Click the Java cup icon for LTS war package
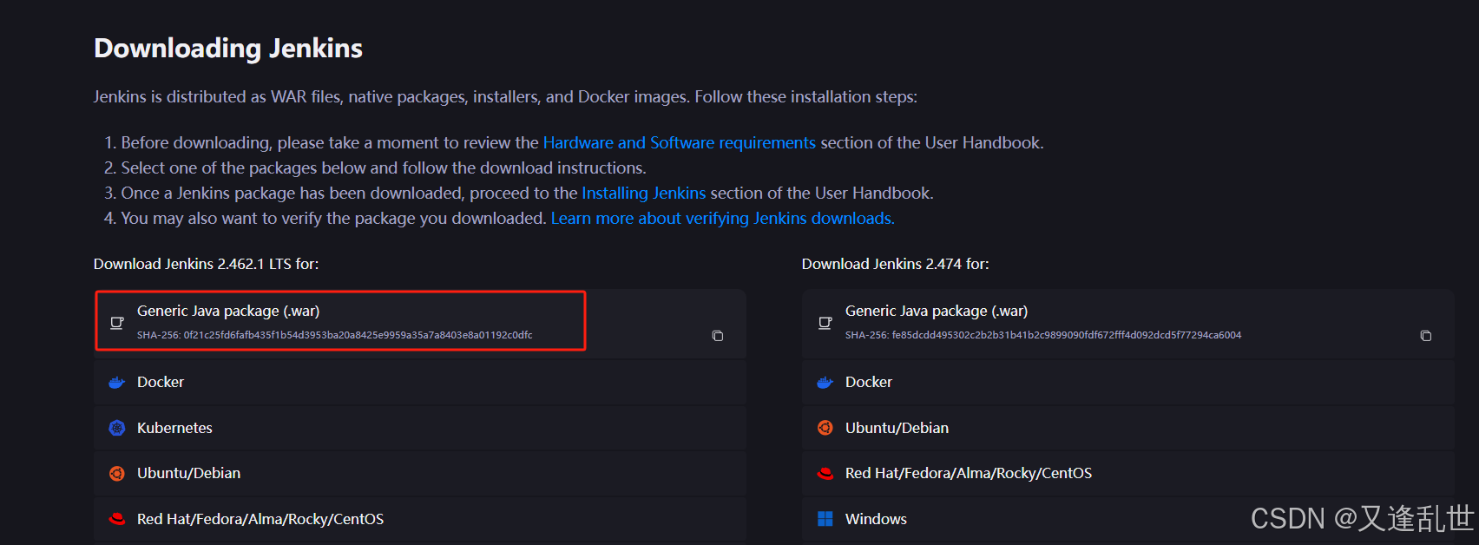 pos(117,323)
